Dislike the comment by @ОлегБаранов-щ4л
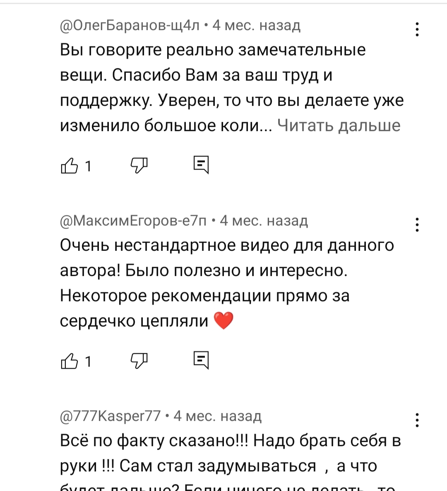Viewport: 447px width, 491px height. tap(139, 165)
